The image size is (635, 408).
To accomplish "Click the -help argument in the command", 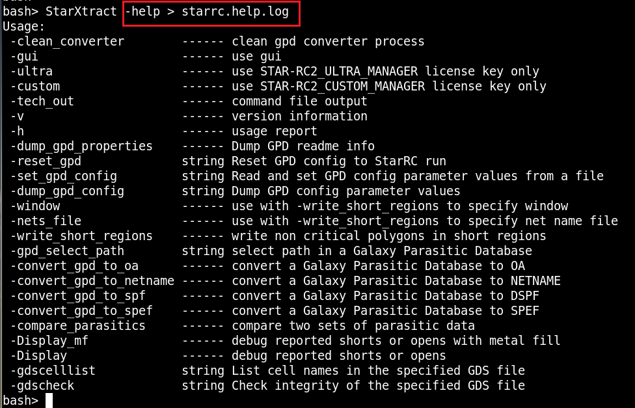I will pyautogui.click(x=142, y=11).
